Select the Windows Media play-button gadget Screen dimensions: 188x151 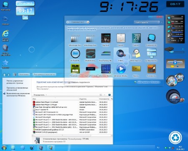[x=121, y=70]
